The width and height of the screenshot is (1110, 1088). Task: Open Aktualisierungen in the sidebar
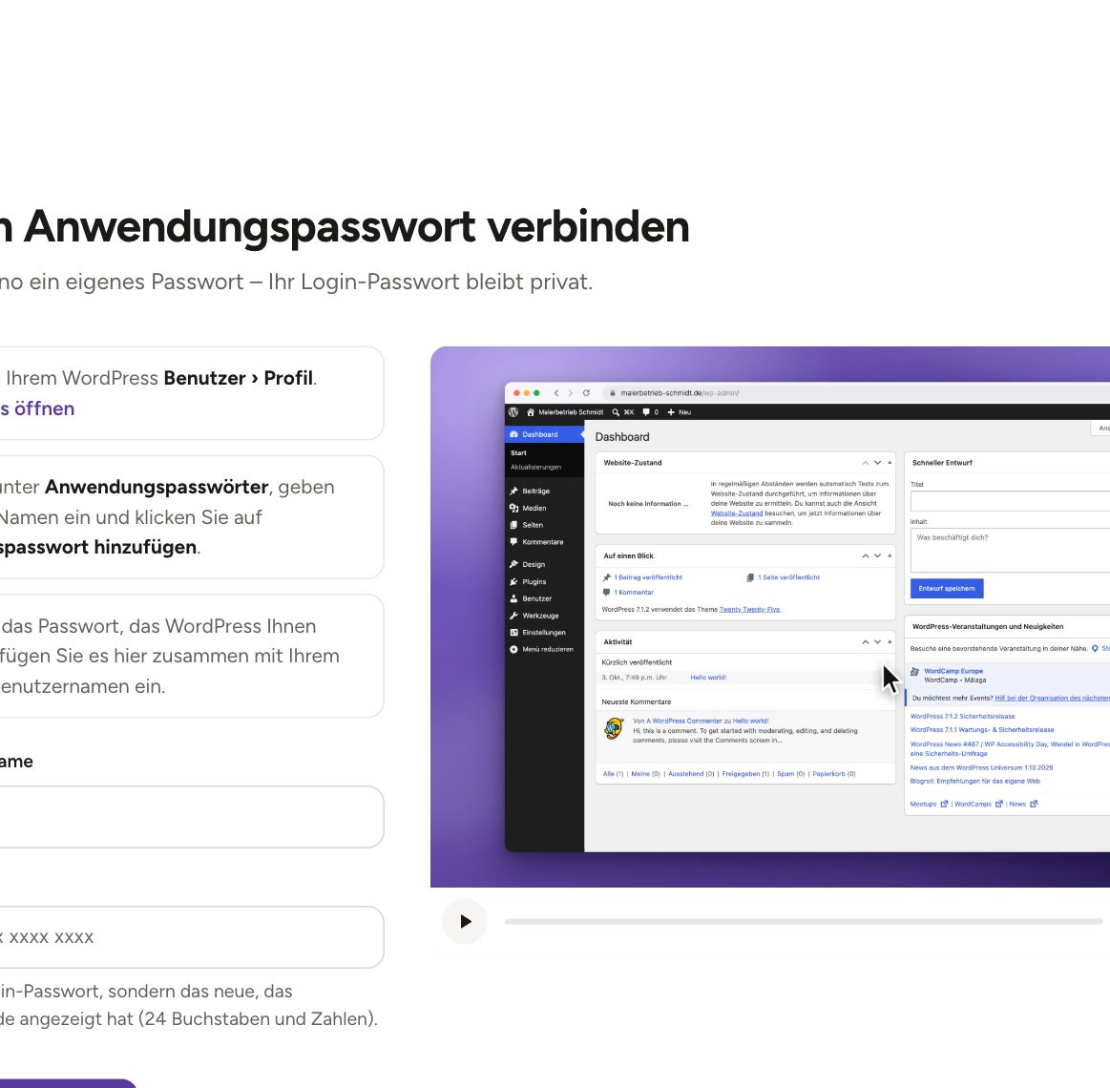point(535,468)
